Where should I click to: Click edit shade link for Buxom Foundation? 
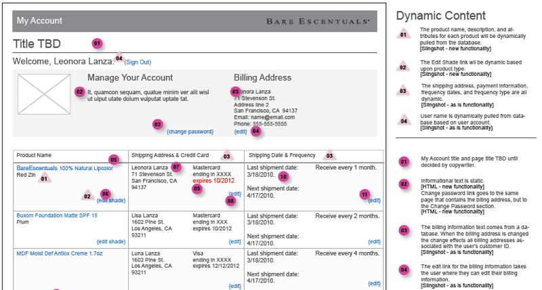coord(112,241)
